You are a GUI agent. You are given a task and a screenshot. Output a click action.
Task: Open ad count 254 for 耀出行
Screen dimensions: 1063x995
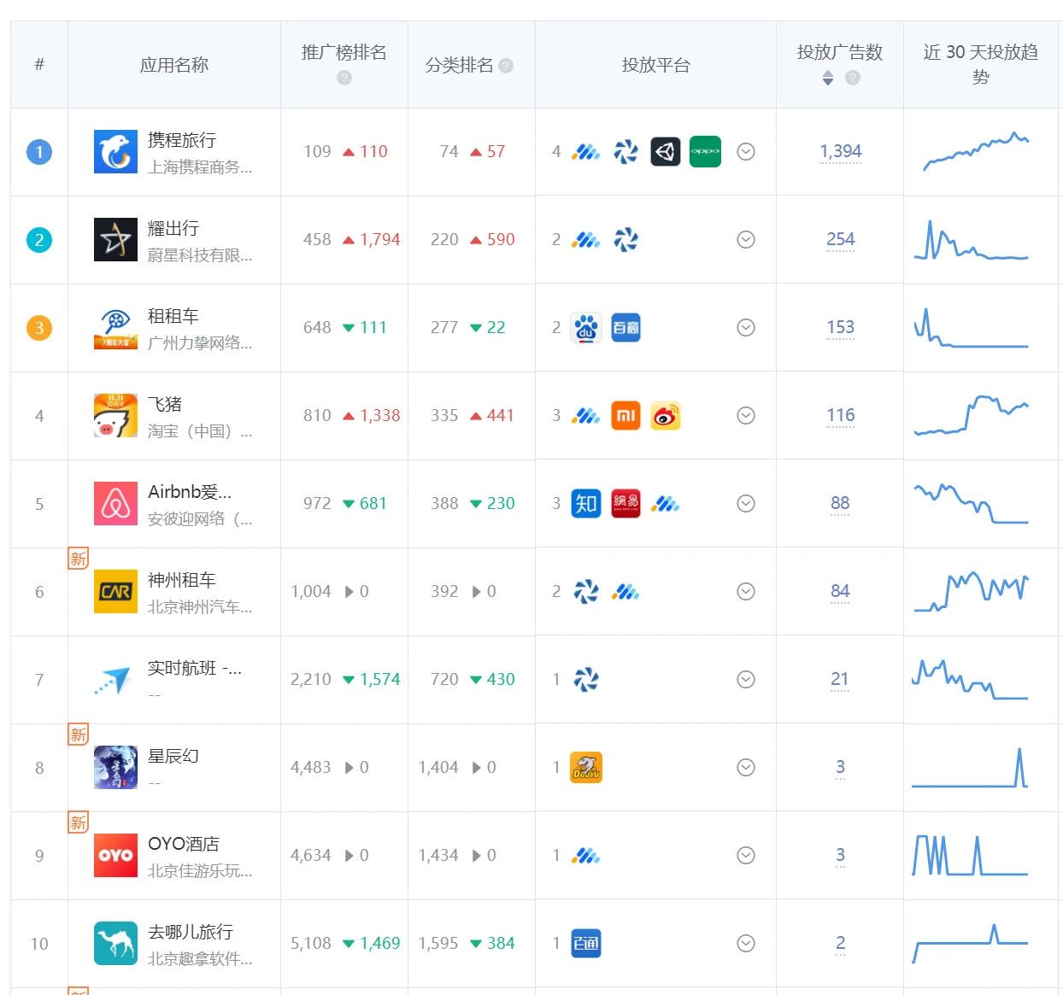tap(840, 240)
